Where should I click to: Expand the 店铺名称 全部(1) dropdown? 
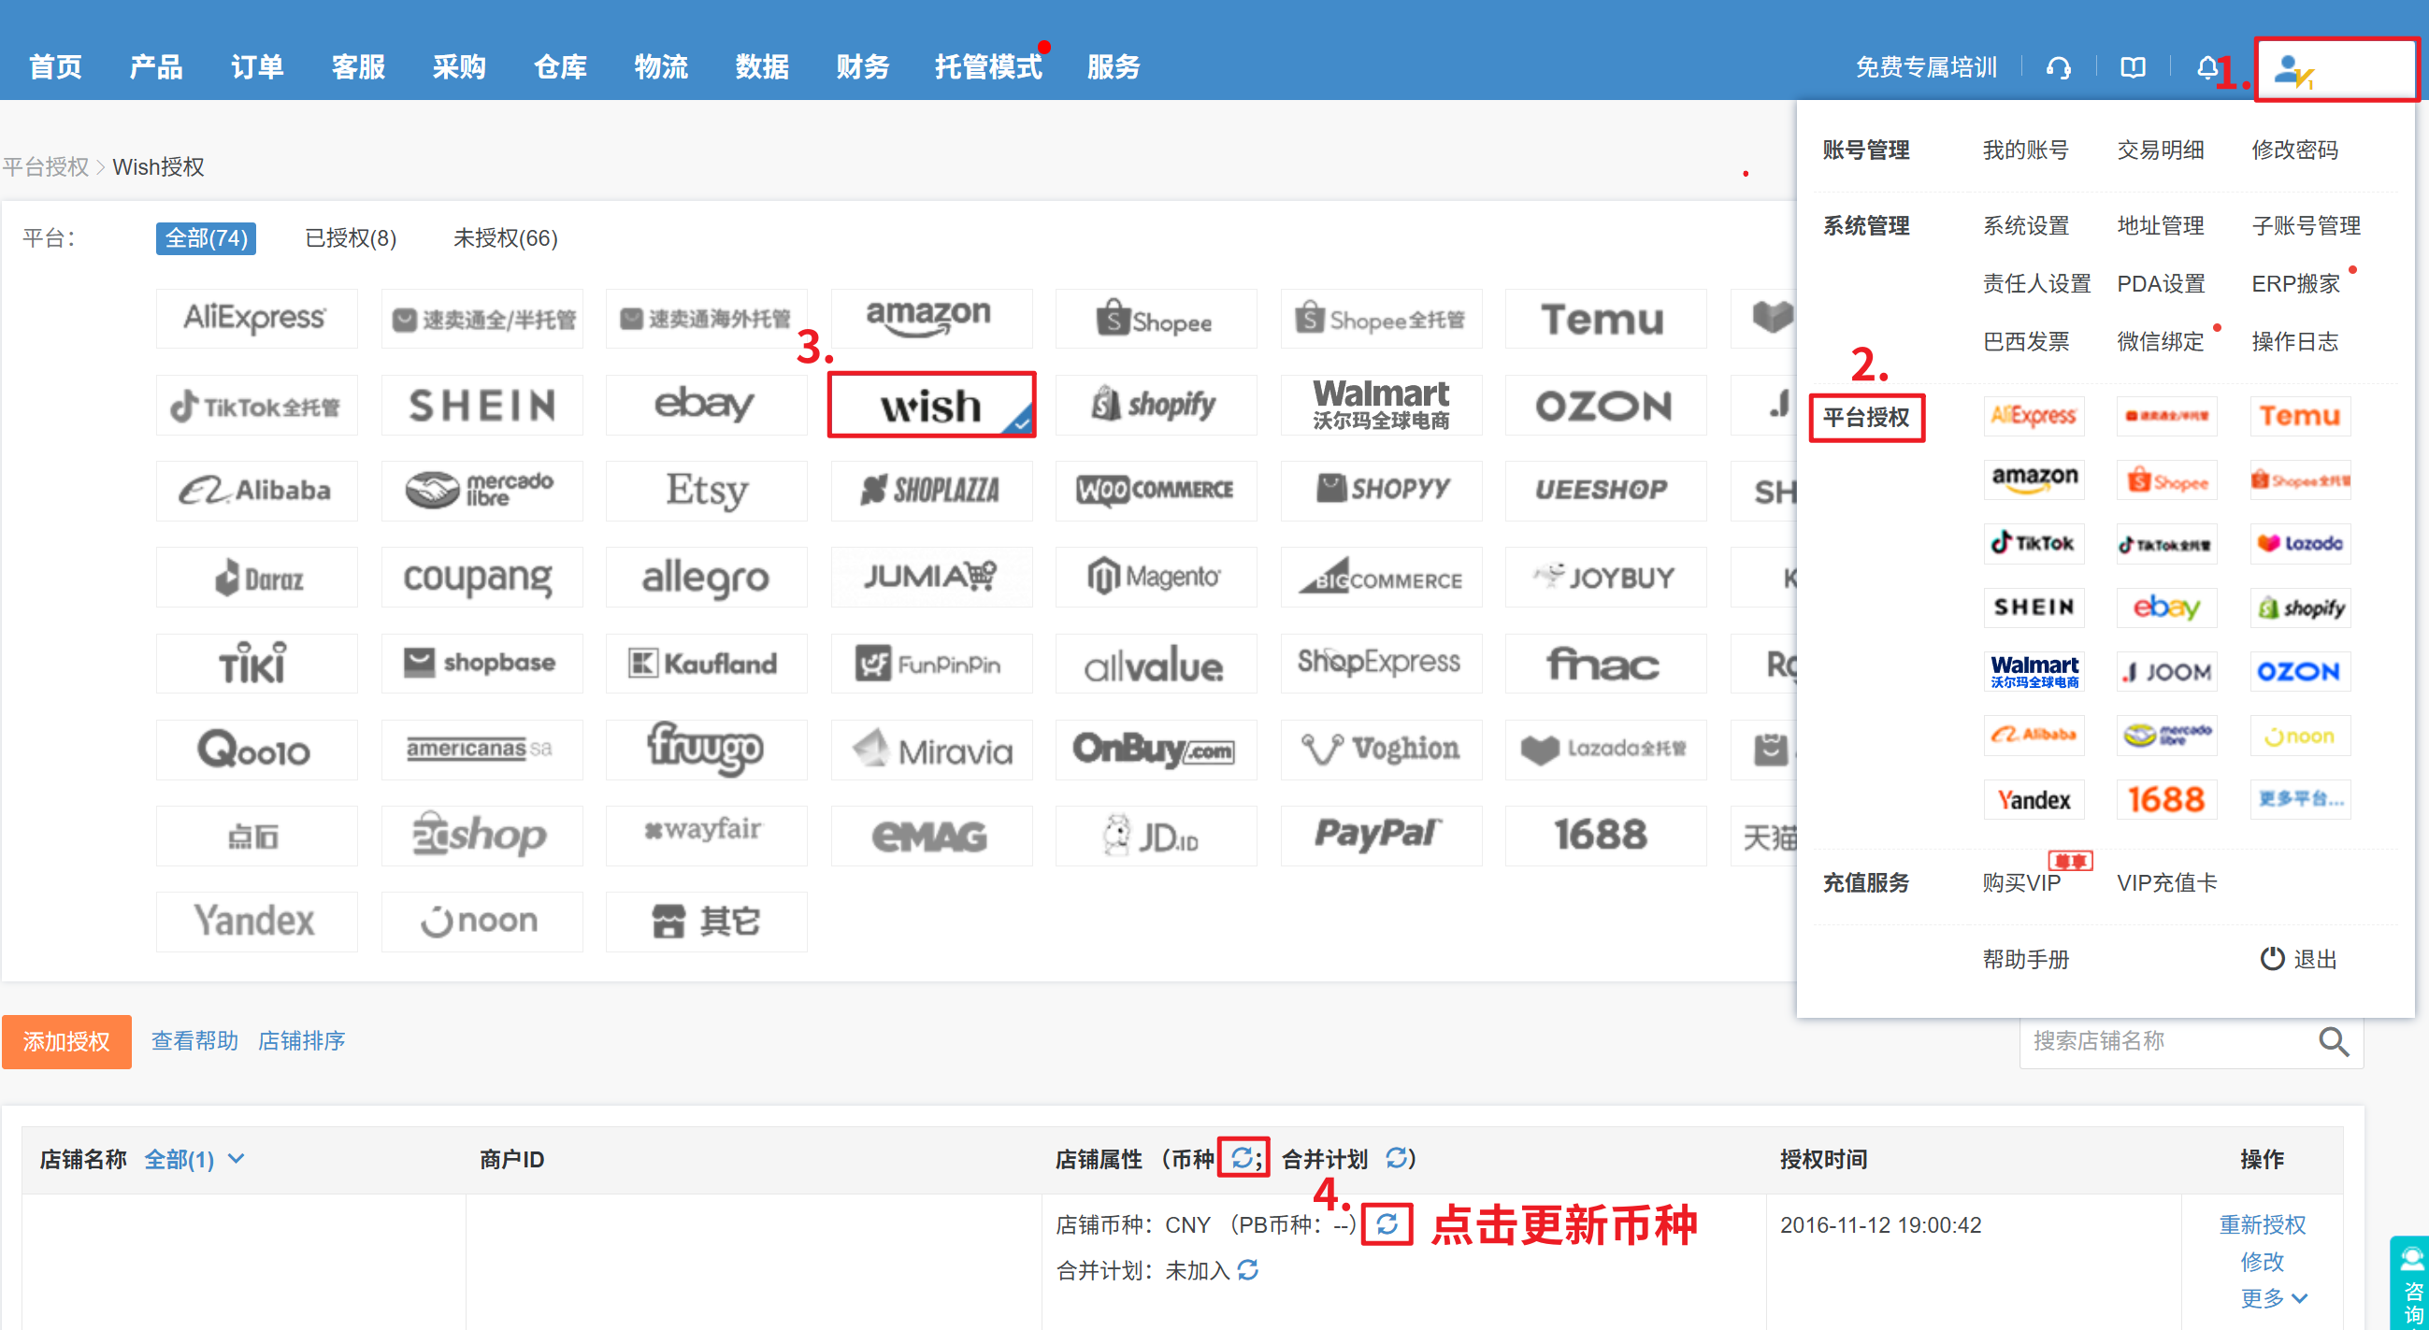[194, 1159]
